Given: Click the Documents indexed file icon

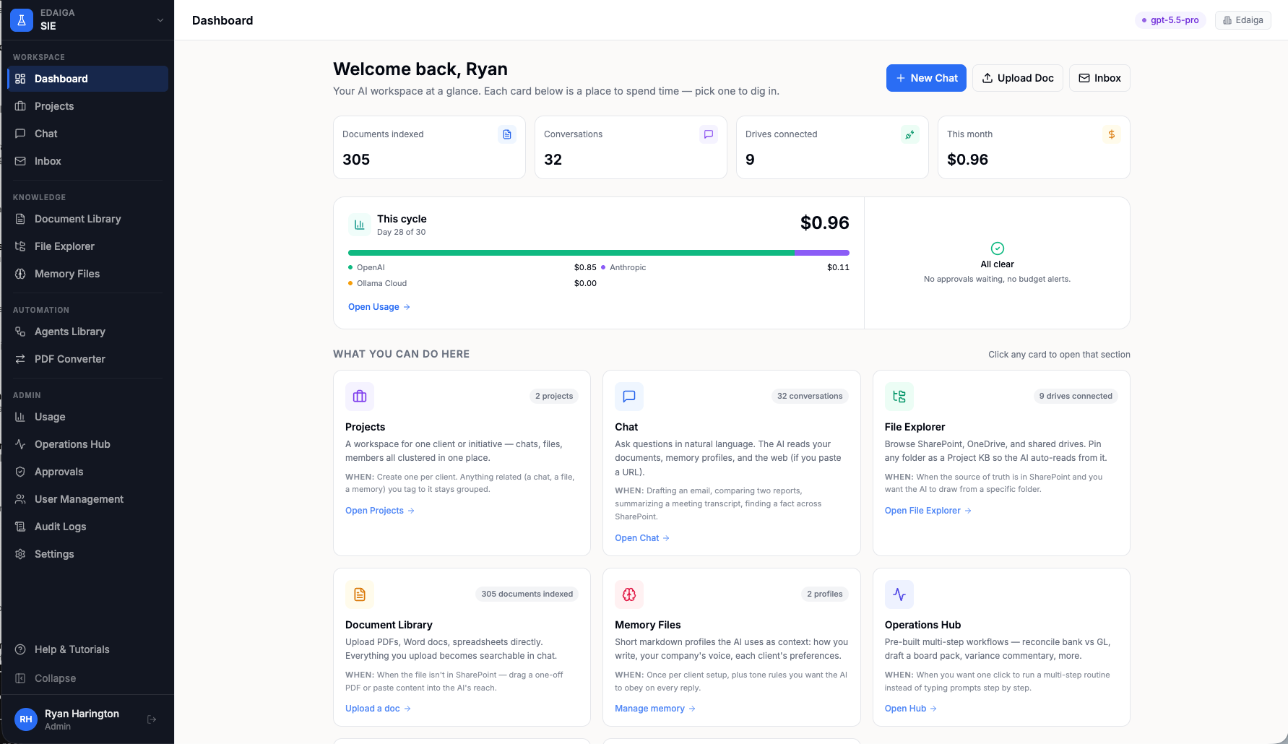Looking at the screenshot, I should tap(507, 134).
